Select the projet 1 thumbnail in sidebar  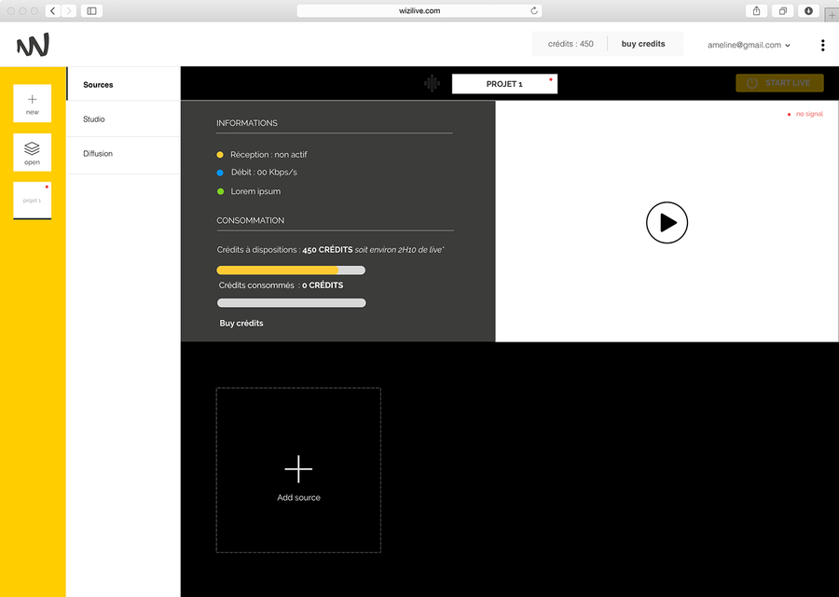(33, 201)
